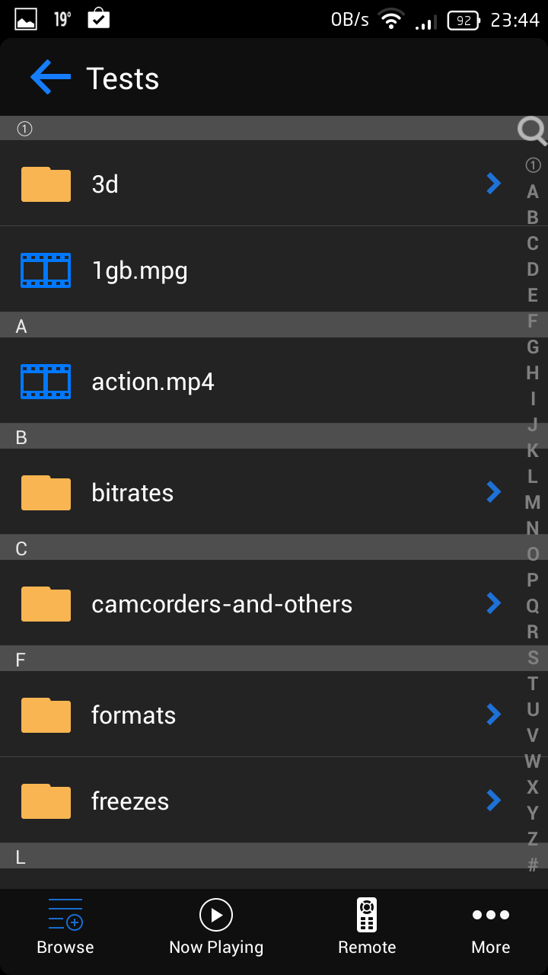Open the search magnifier icon

(532, 131)
